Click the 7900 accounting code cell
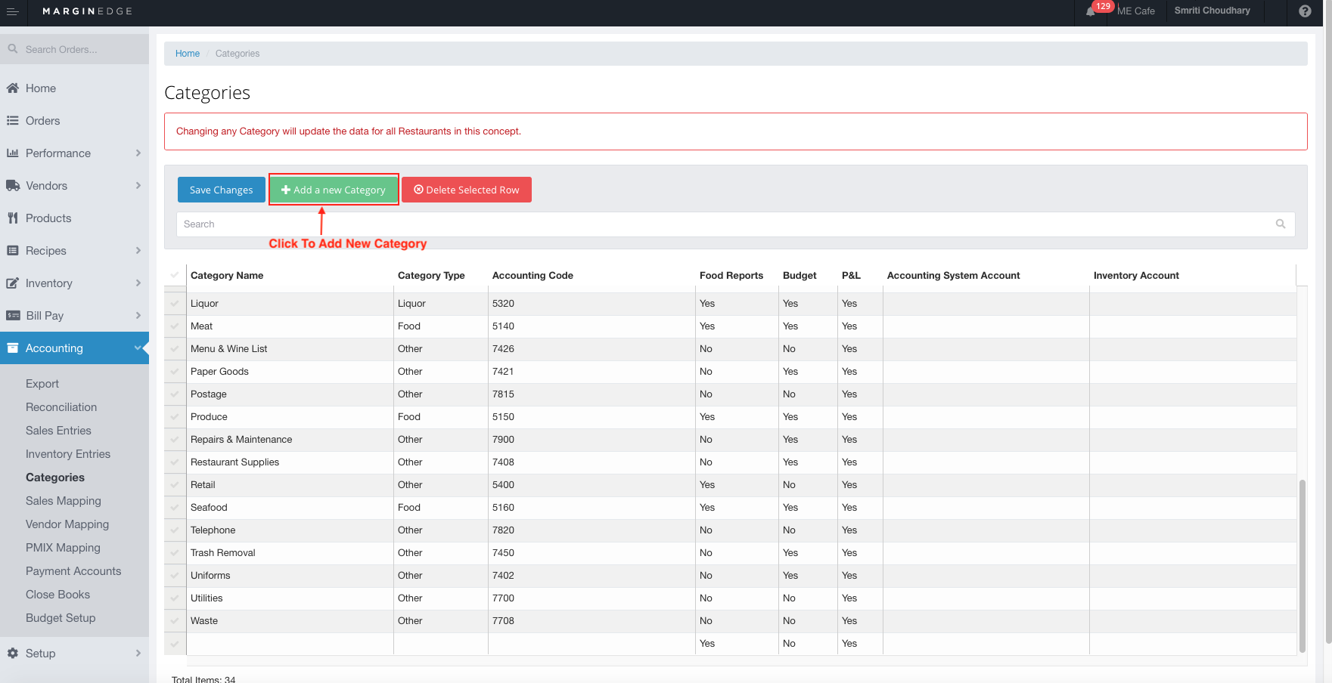Viewport: 1332px width, 683px height. pos(591,440)
